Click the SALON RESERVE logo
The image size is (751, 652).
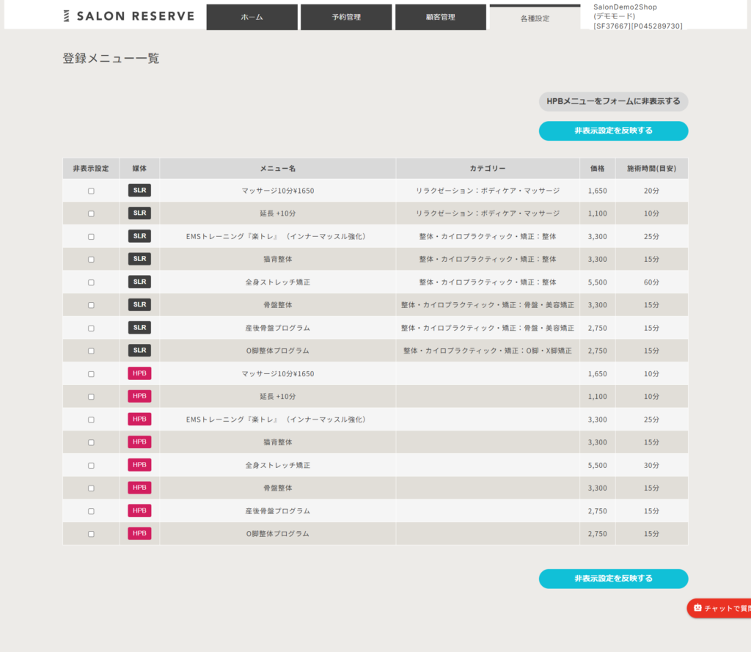128,16
